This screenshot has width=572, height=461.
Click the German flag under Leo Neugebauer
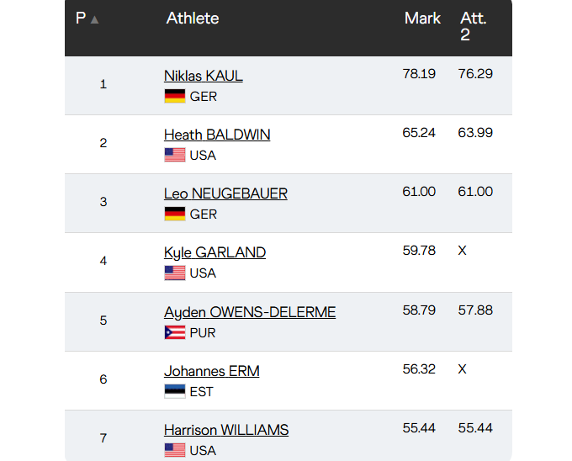pyautogui.click(x=174, y=214)
